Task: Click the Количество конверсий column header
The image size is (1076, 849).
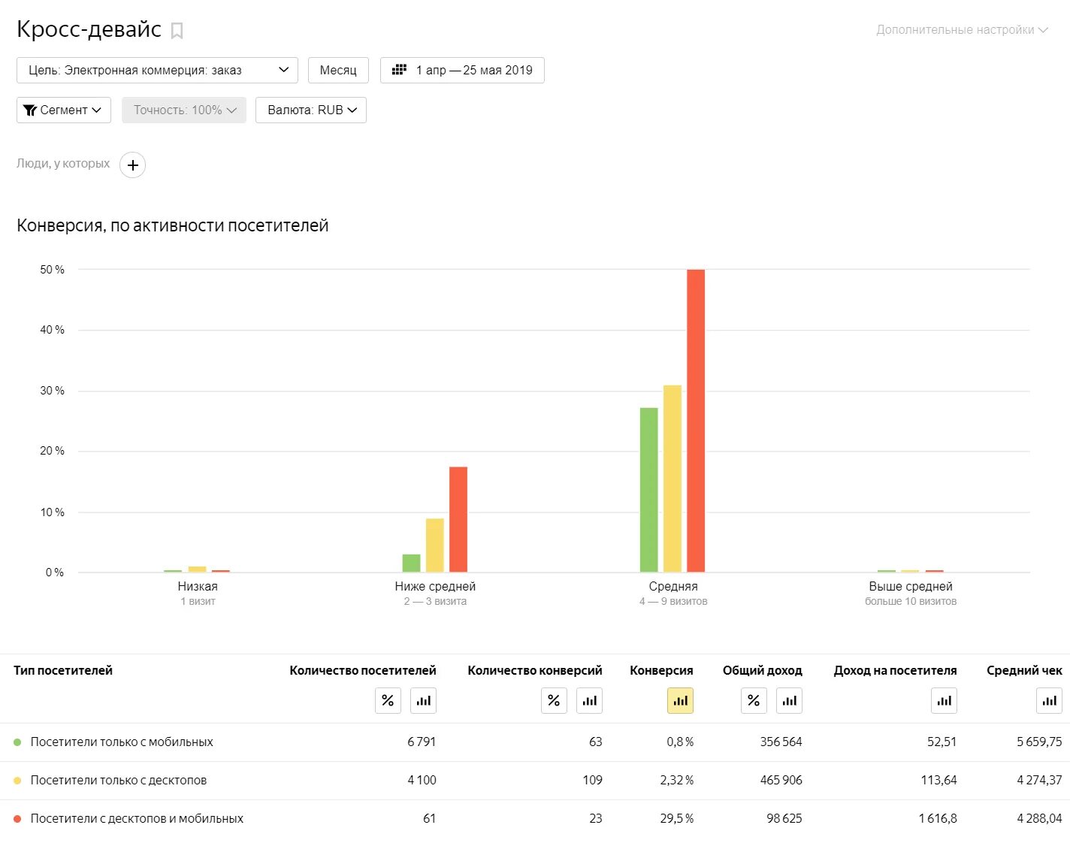Action: (x=535, y=670)
